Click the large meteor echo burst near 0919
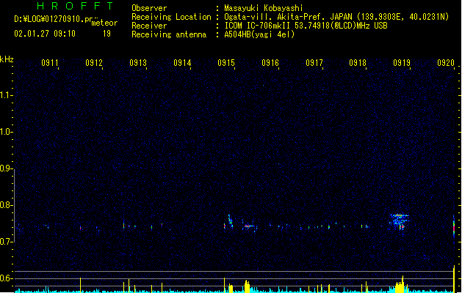 400,221
